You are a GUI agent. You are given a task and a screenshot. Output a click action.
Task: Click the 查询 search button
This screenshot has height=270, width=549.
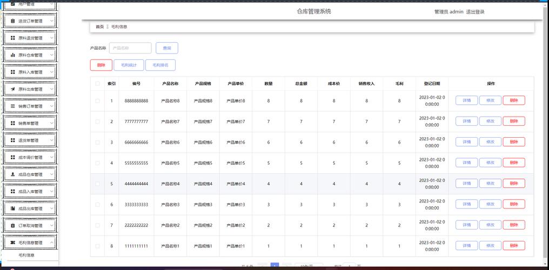click(x=167, y=48)
